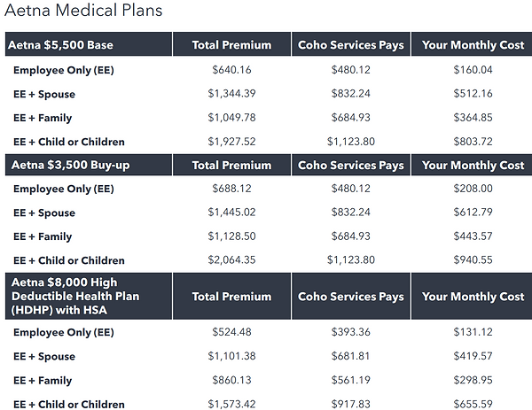
Task: Select Employee Only (EE) row under $5,500 Base
Action: pyautogui.click(x=64, y=69)
